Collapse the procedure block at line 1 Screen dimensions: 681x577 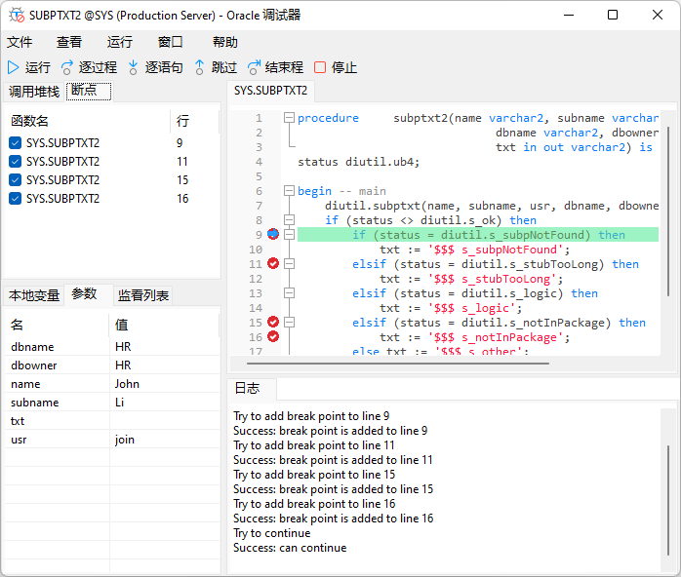289,118
